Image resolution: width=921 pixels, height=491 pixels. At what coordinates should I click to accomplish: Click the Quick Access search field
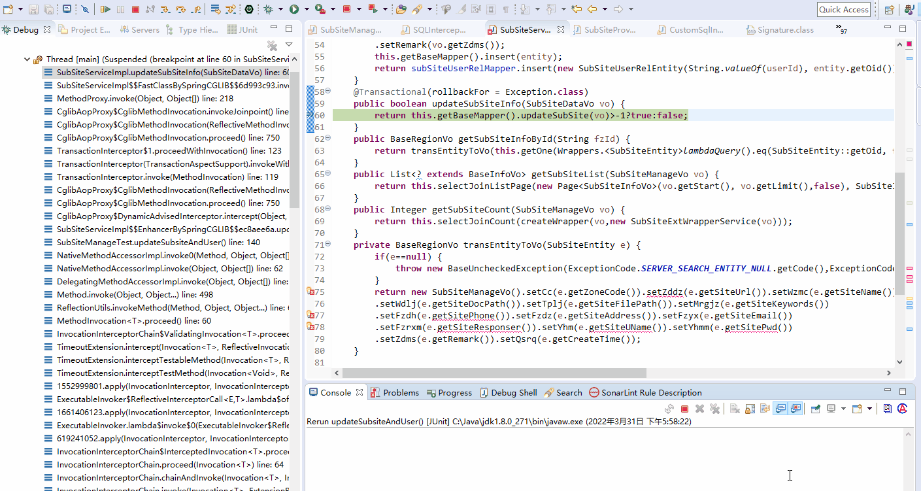point(844,9)
